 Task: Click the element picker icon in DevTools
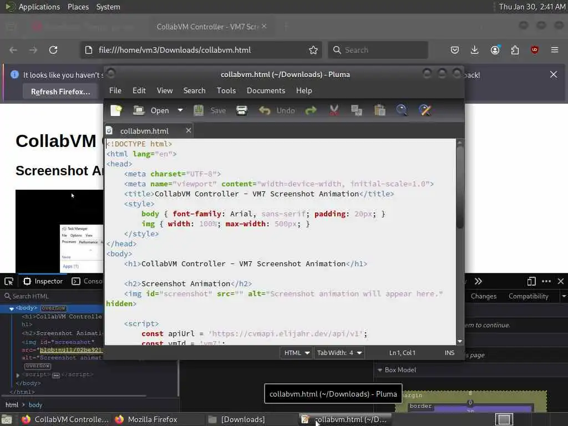[x=9, y=281]
